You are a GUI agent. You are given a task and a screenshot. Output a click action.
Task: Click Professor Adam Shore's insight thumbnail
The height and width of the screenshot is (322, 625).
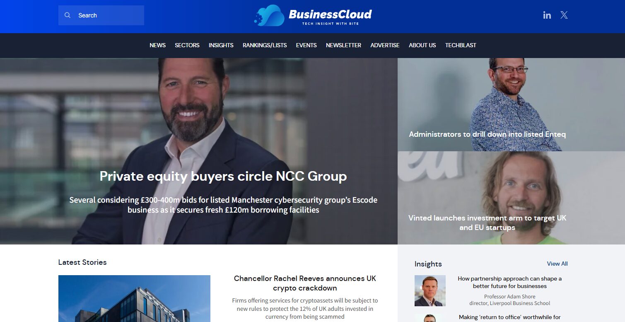430,291
